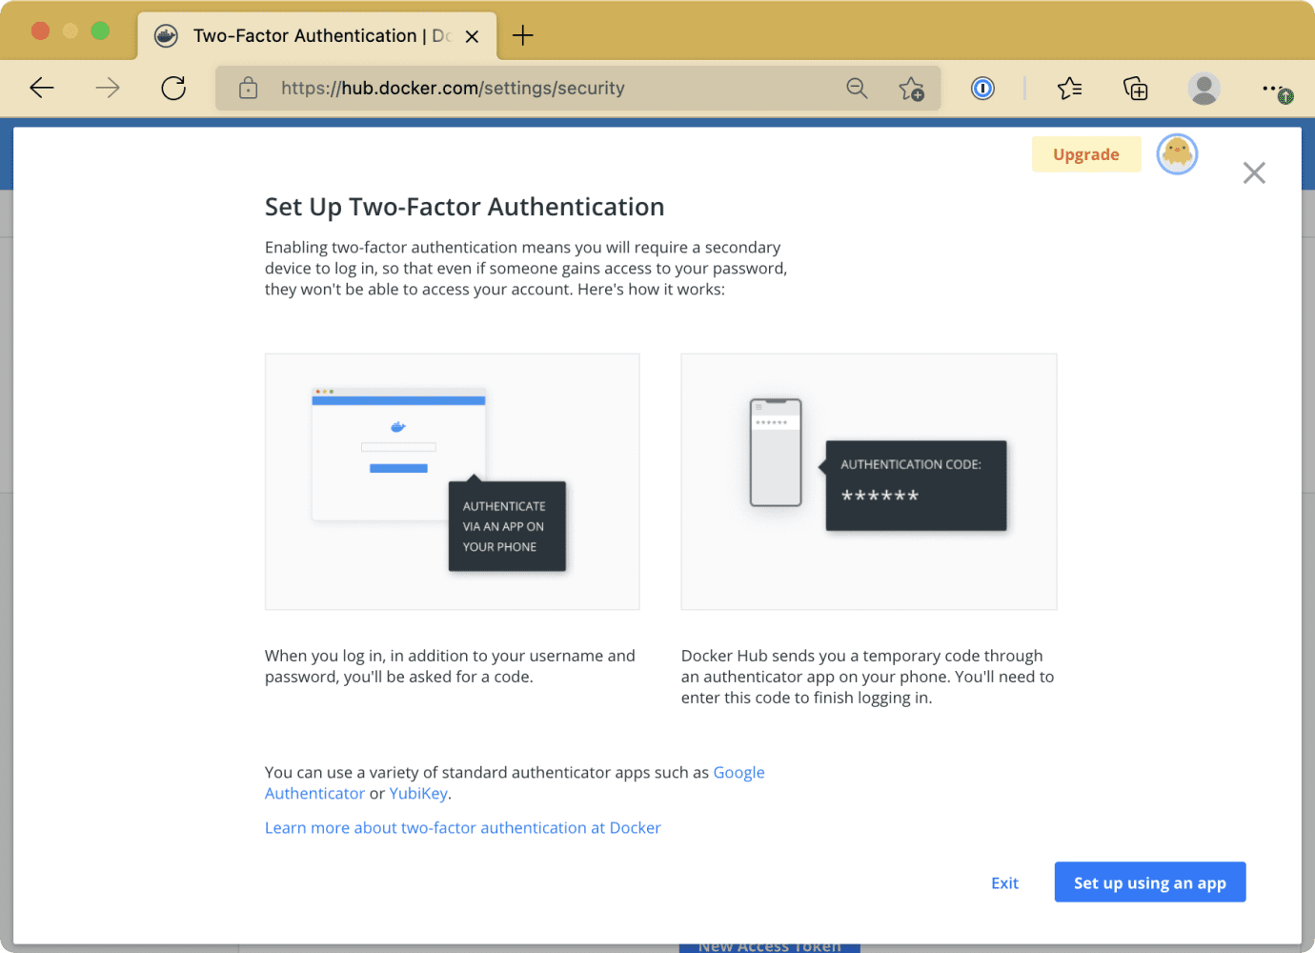The width and height of the screenshot is (1315, 953).
Task: View site info via lock icon
Action: pyautogui.click(x=248, y=89)
